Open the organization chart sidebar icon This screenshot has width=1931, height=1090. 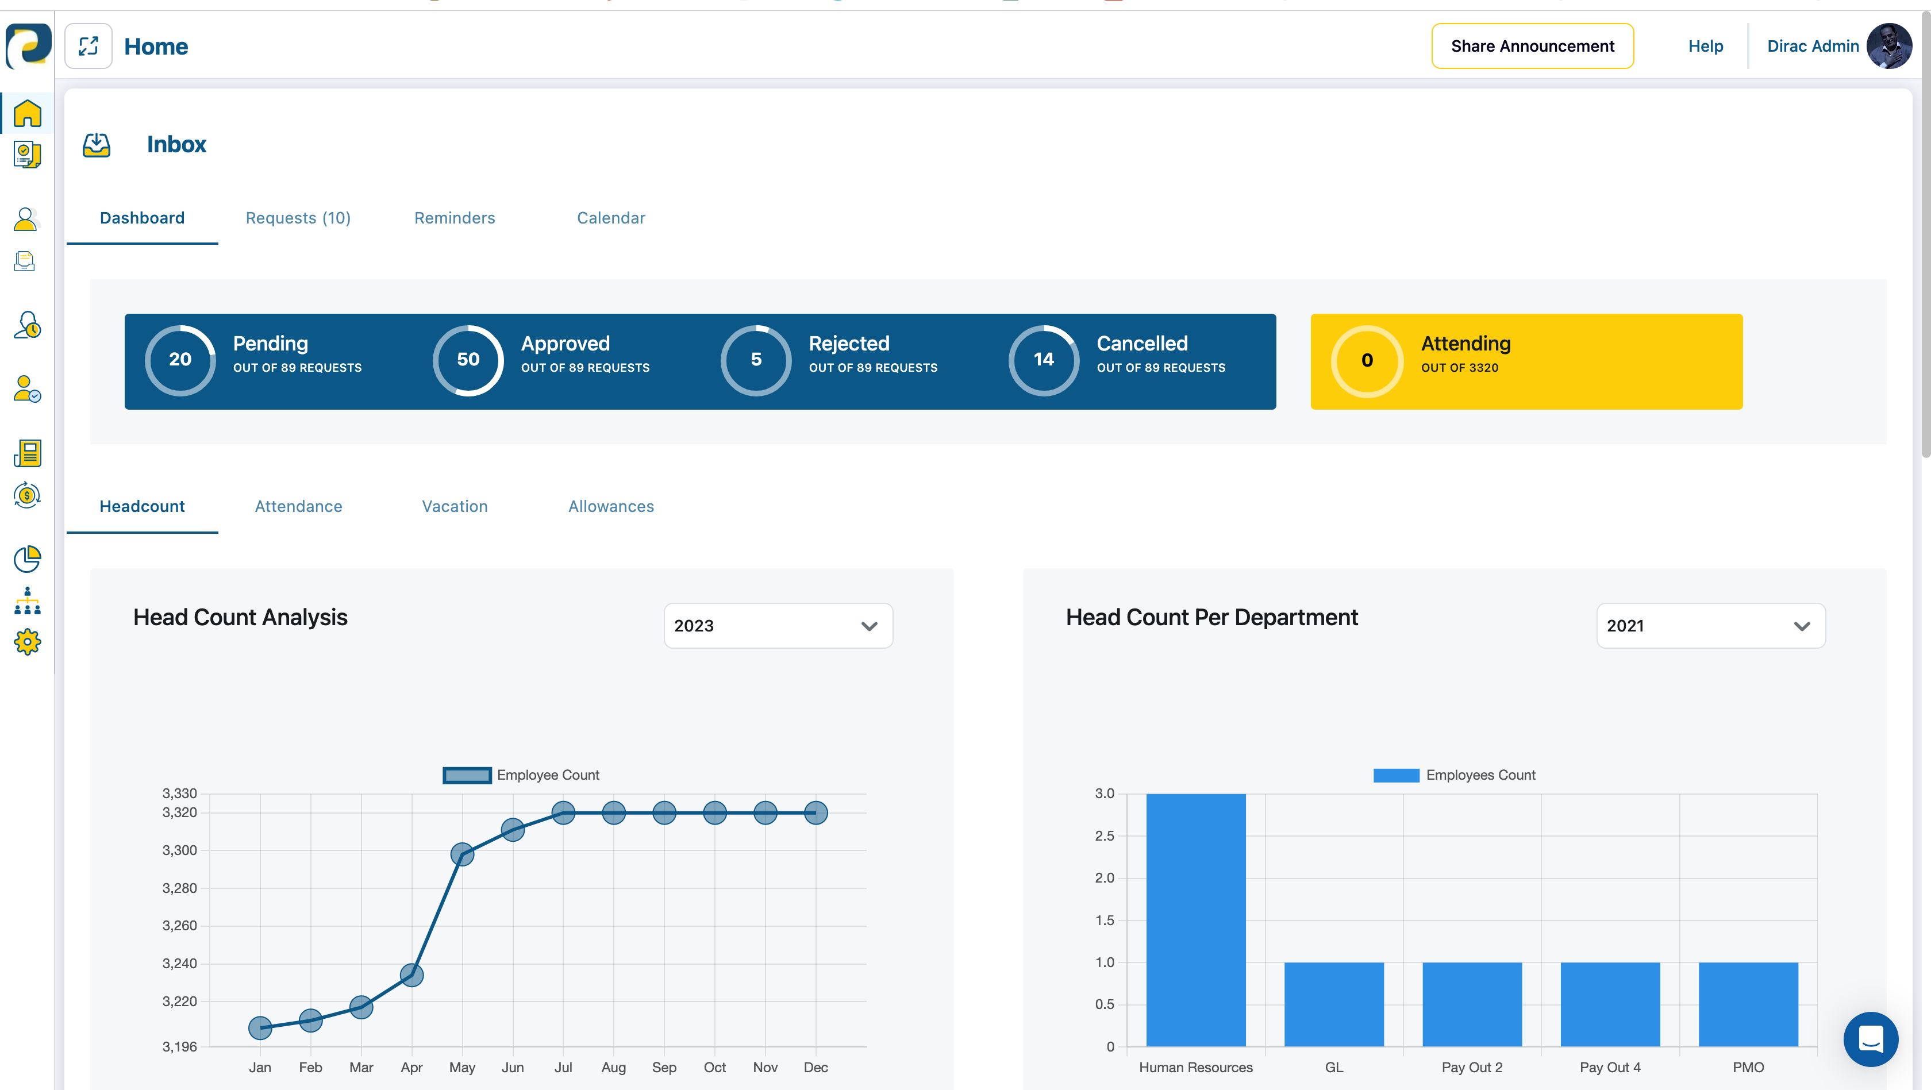(27, 600)
